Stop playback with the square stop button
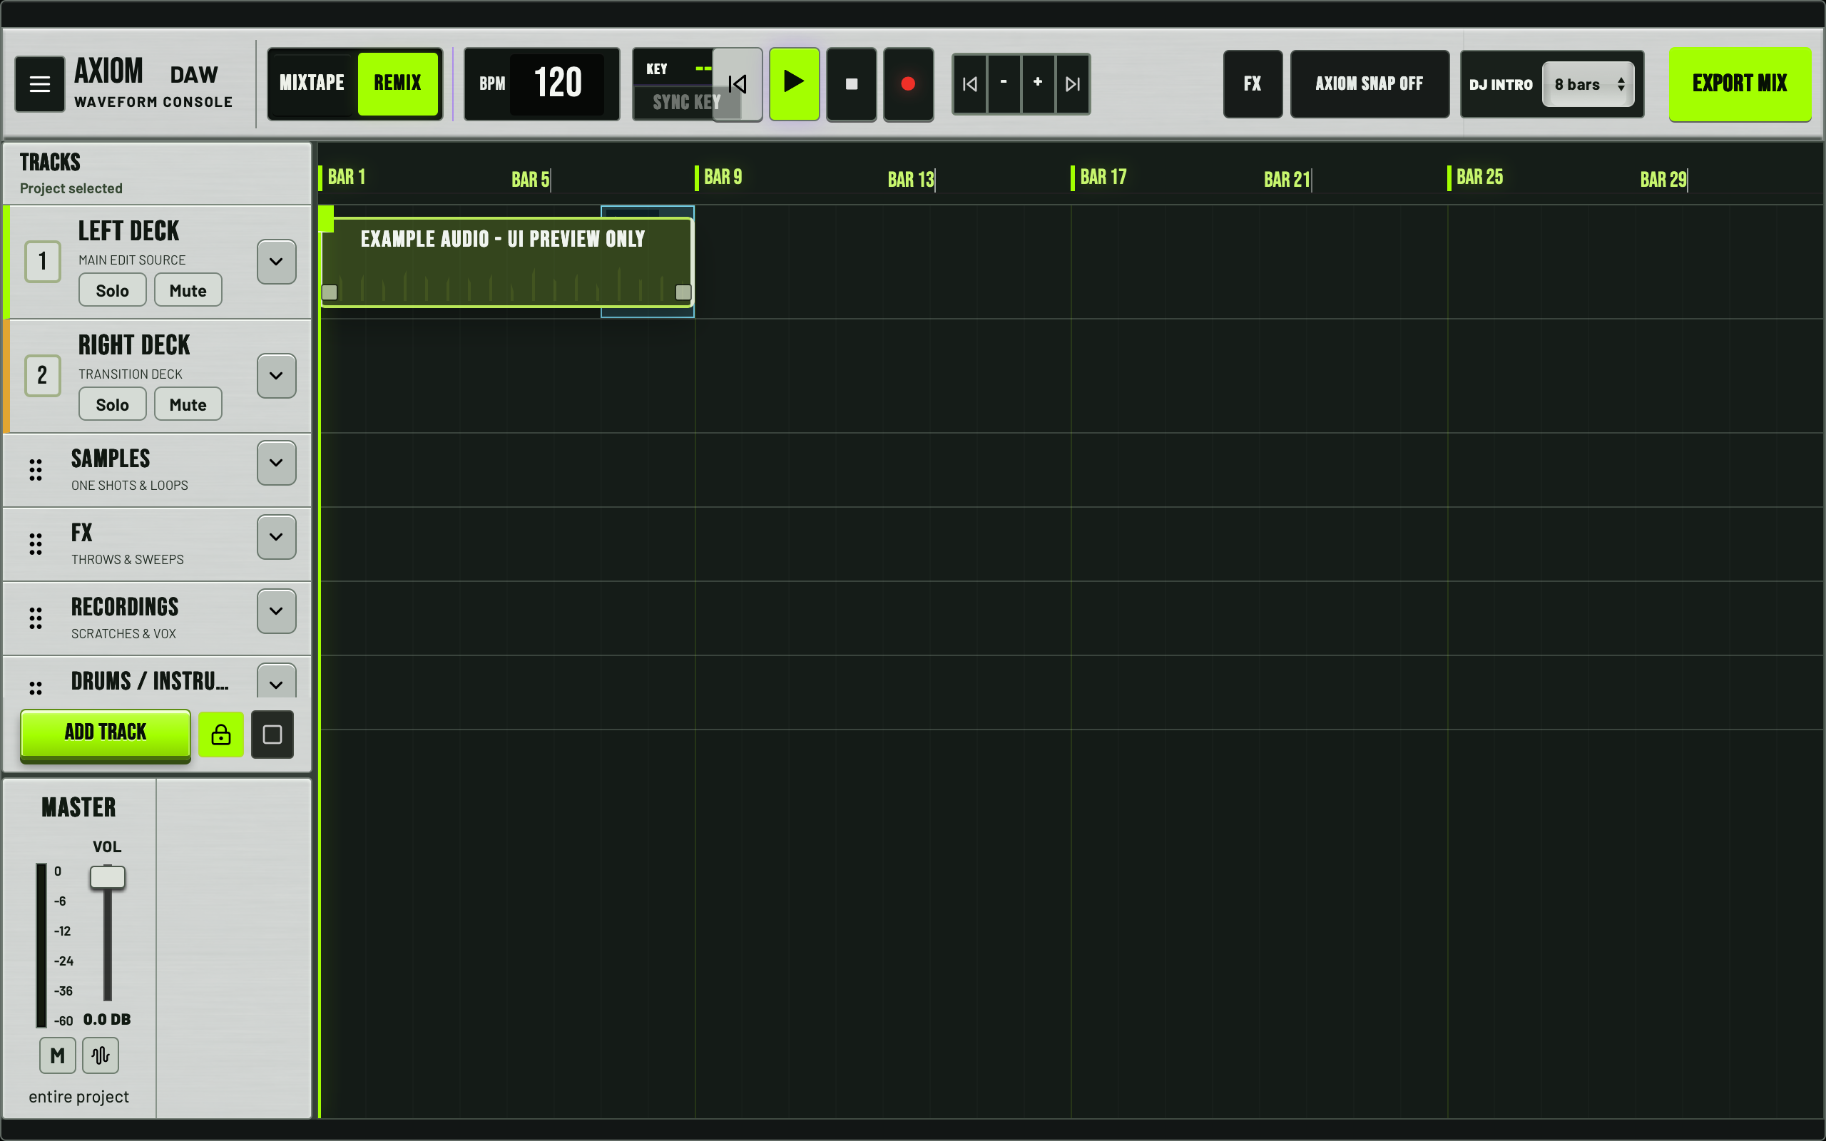 [851, 83]
